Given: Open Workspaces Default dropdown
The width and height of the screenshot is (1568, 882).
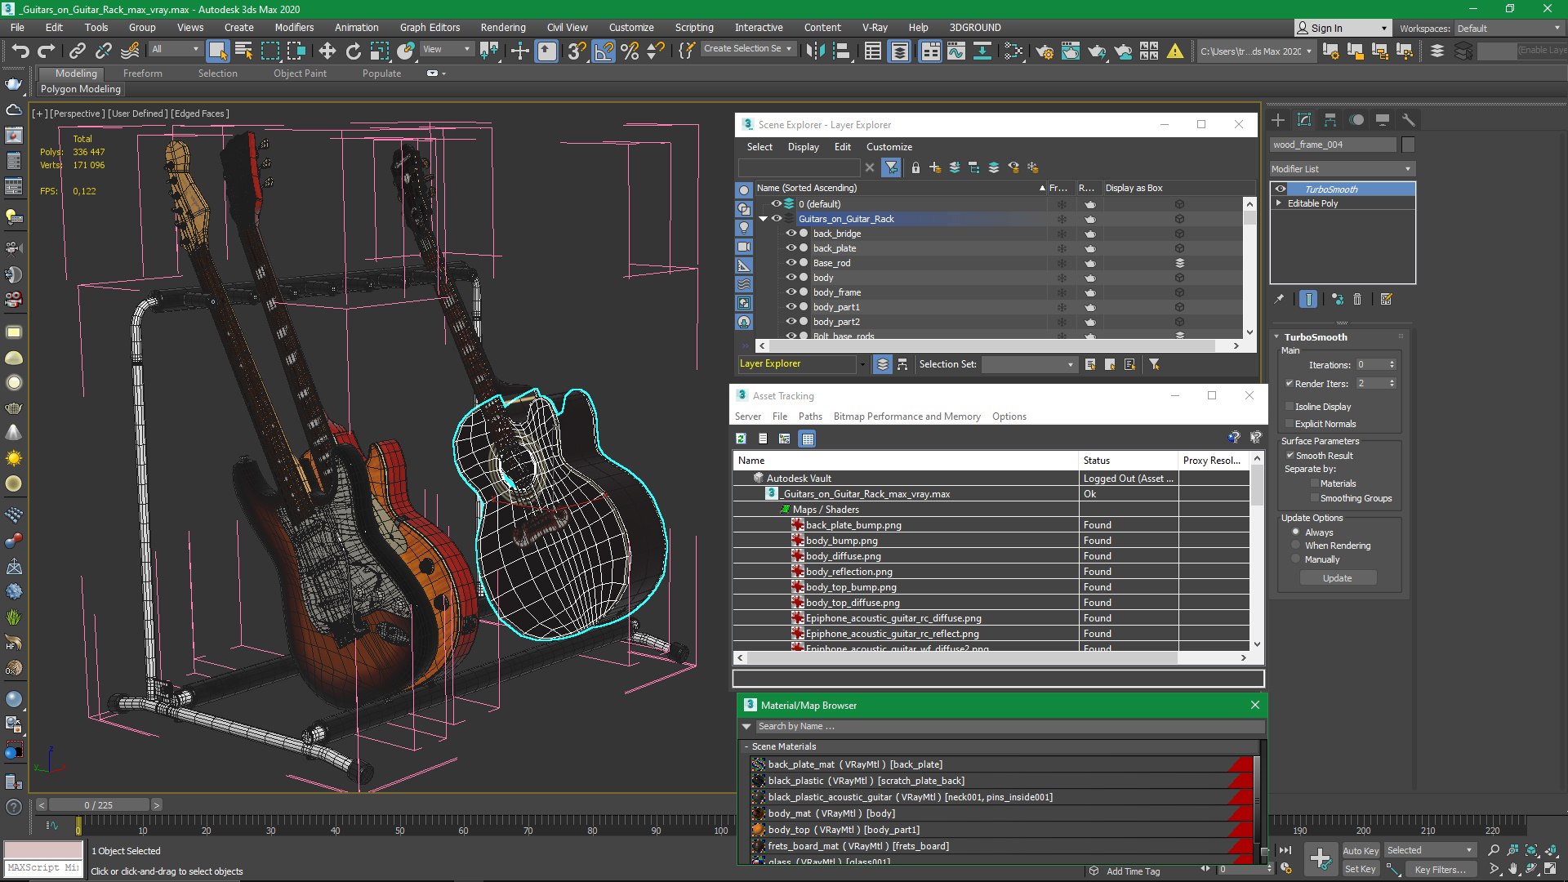Looking at the screenshot, I should pos(1510,29).
